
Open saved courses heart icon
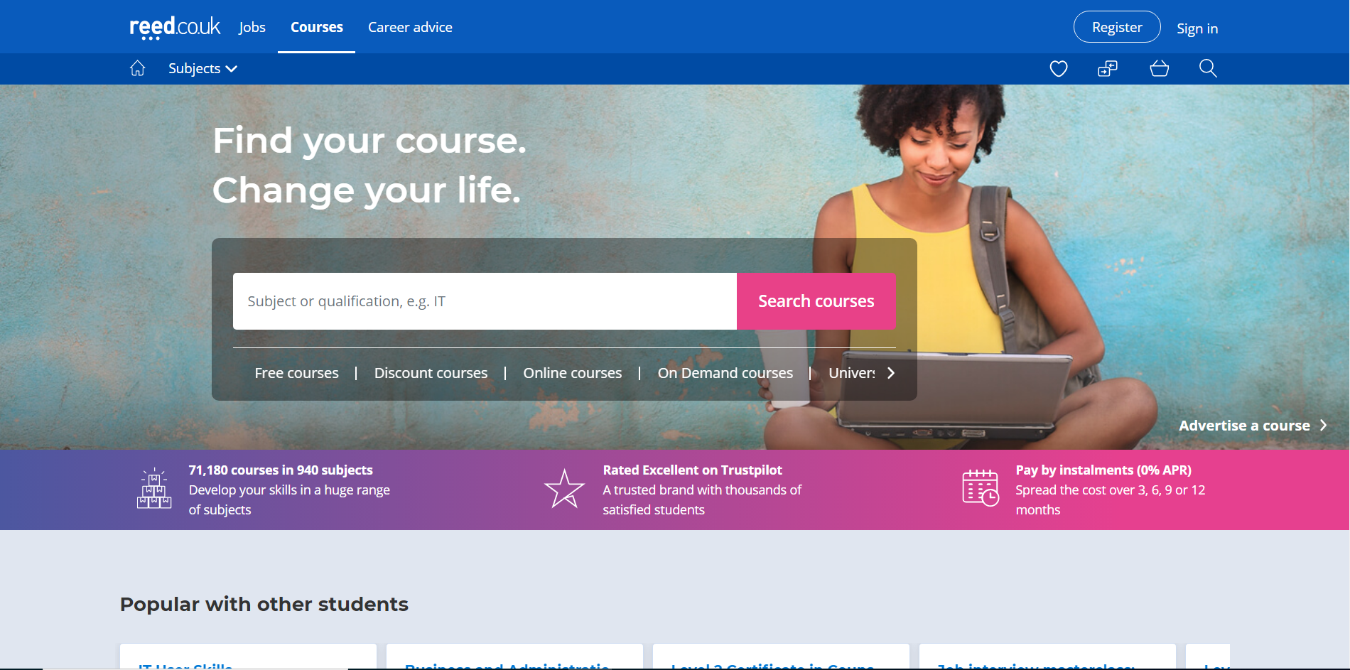[x=1059, y=68]
